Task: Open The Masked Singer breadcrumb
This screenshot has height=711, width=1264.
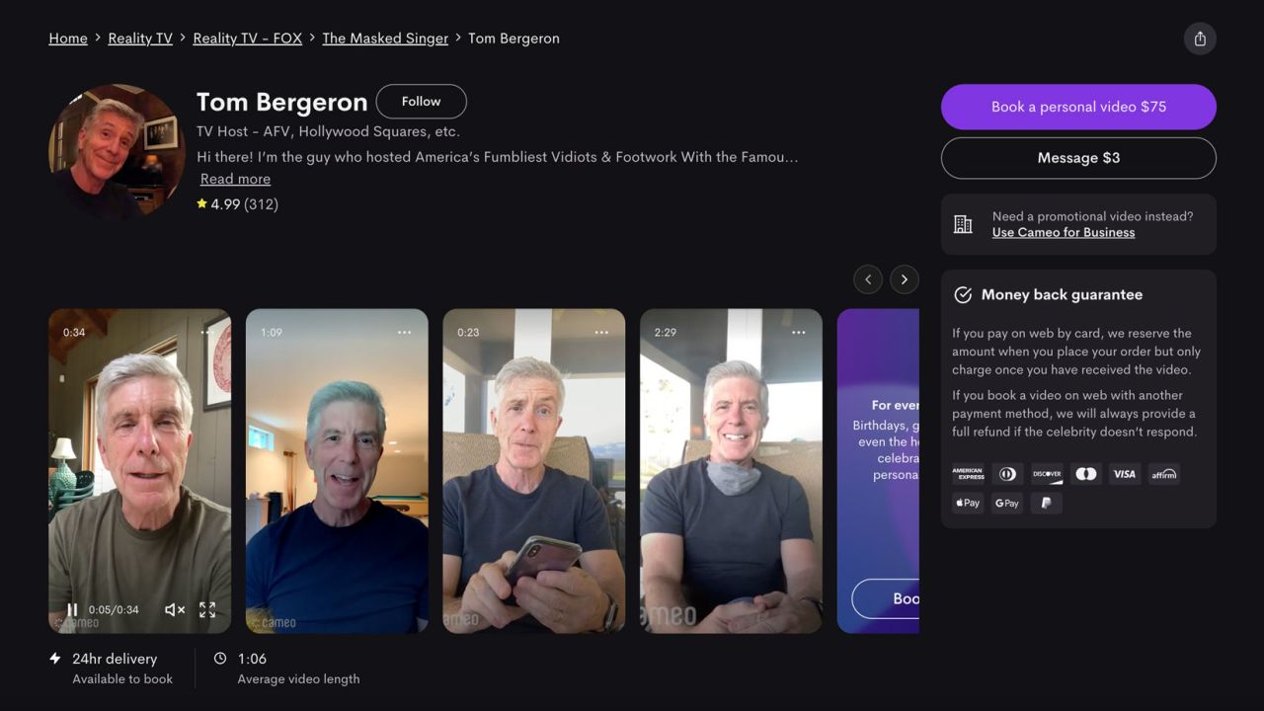Action: click(x=385, y=39)
